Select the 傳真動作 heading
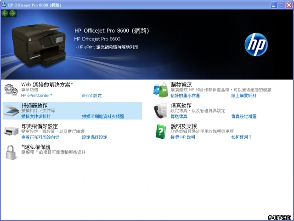The image size is (294, 221). 181,105
